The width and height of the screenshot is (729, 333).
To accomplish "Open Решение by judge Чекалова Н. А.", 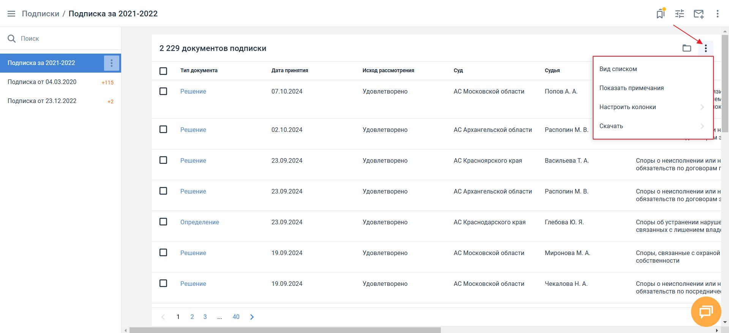I will click(193, 284).
